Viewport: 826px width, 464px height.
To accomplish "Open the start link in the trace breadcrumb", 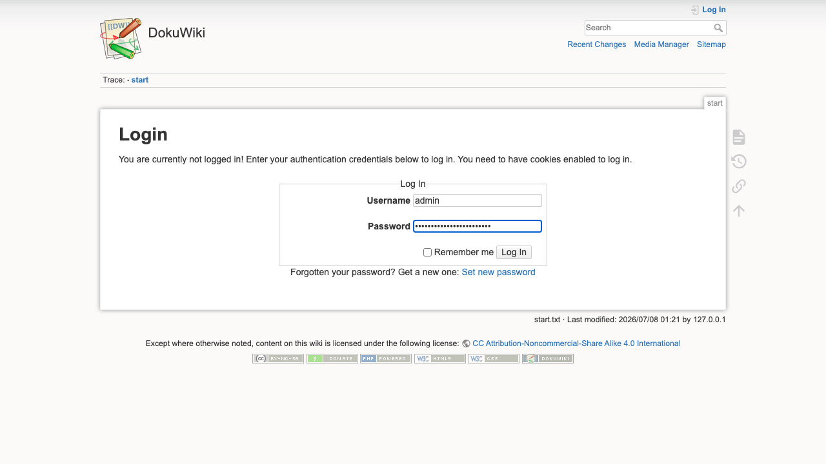I will pyautogui.click(x=140, y=80).
